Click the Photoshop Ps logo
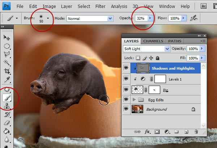The height and width of the screenshot is (148, 217). click(7, 6)
